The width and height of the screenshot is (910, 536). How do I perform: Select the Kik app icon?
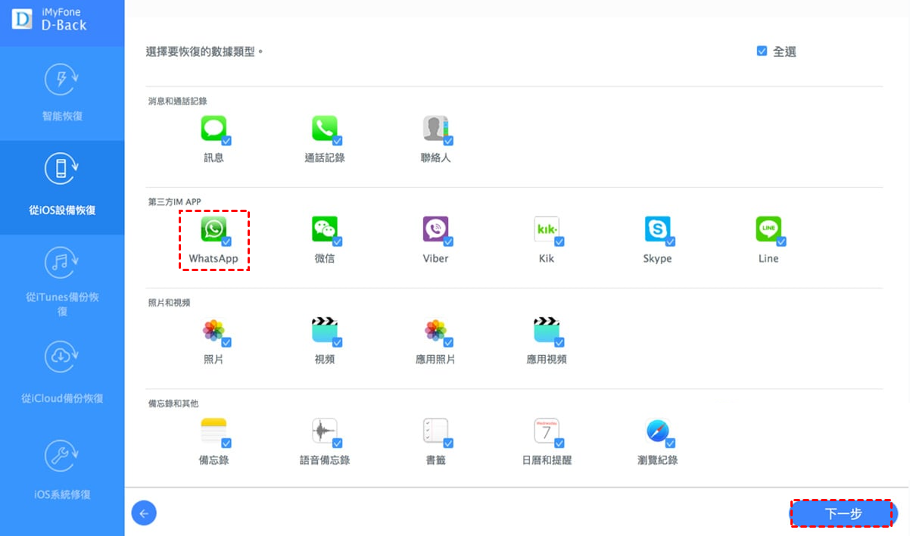click(x=546, y=229)
